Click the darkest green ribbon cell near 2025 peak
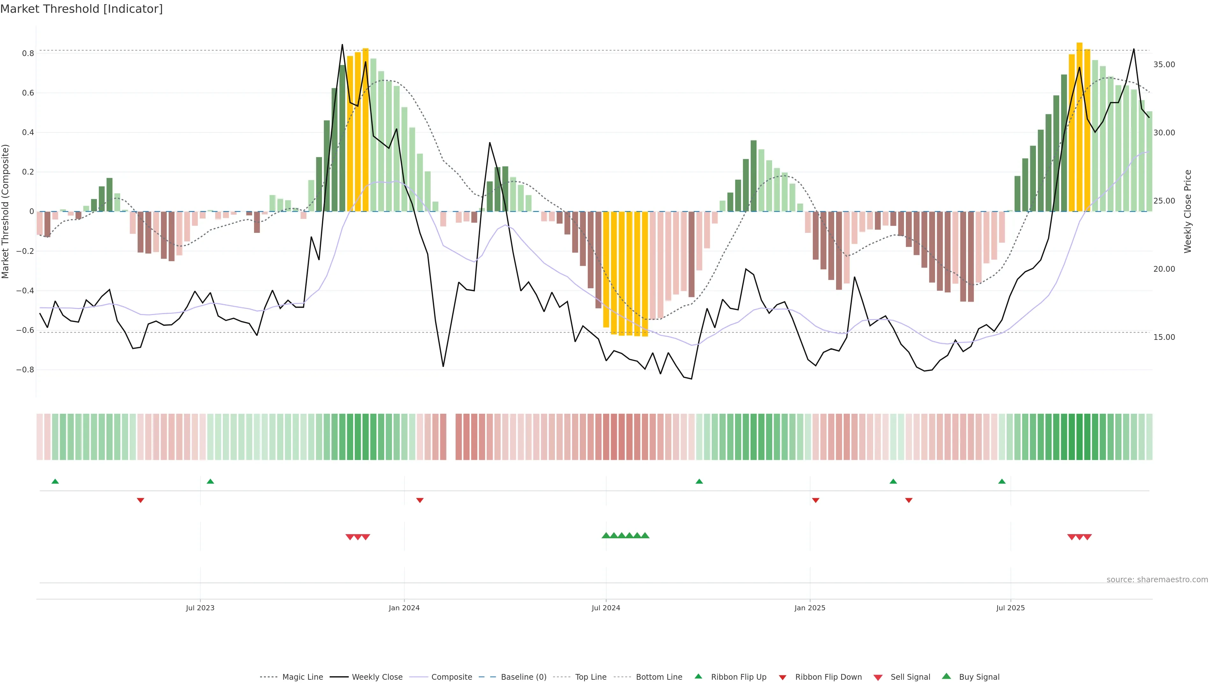Image resolution: width=1224 pixels, height=688 pixels. tap(1080, 437)
